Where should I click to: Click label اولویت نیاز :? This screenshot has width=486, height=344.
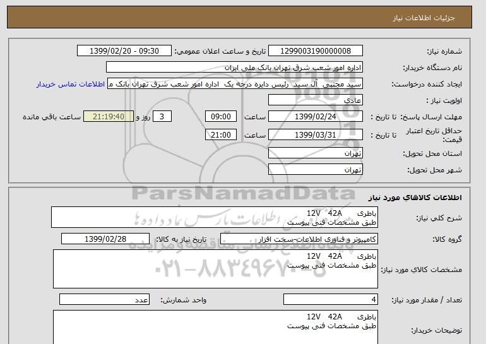444,100
